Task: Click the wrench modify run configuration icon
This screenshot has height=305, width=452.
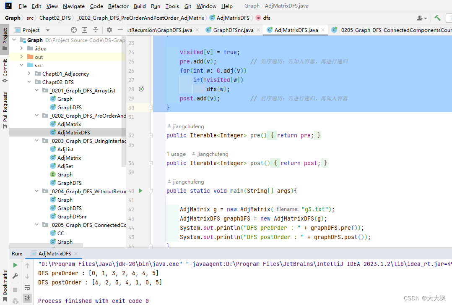Action: [16, 276]
